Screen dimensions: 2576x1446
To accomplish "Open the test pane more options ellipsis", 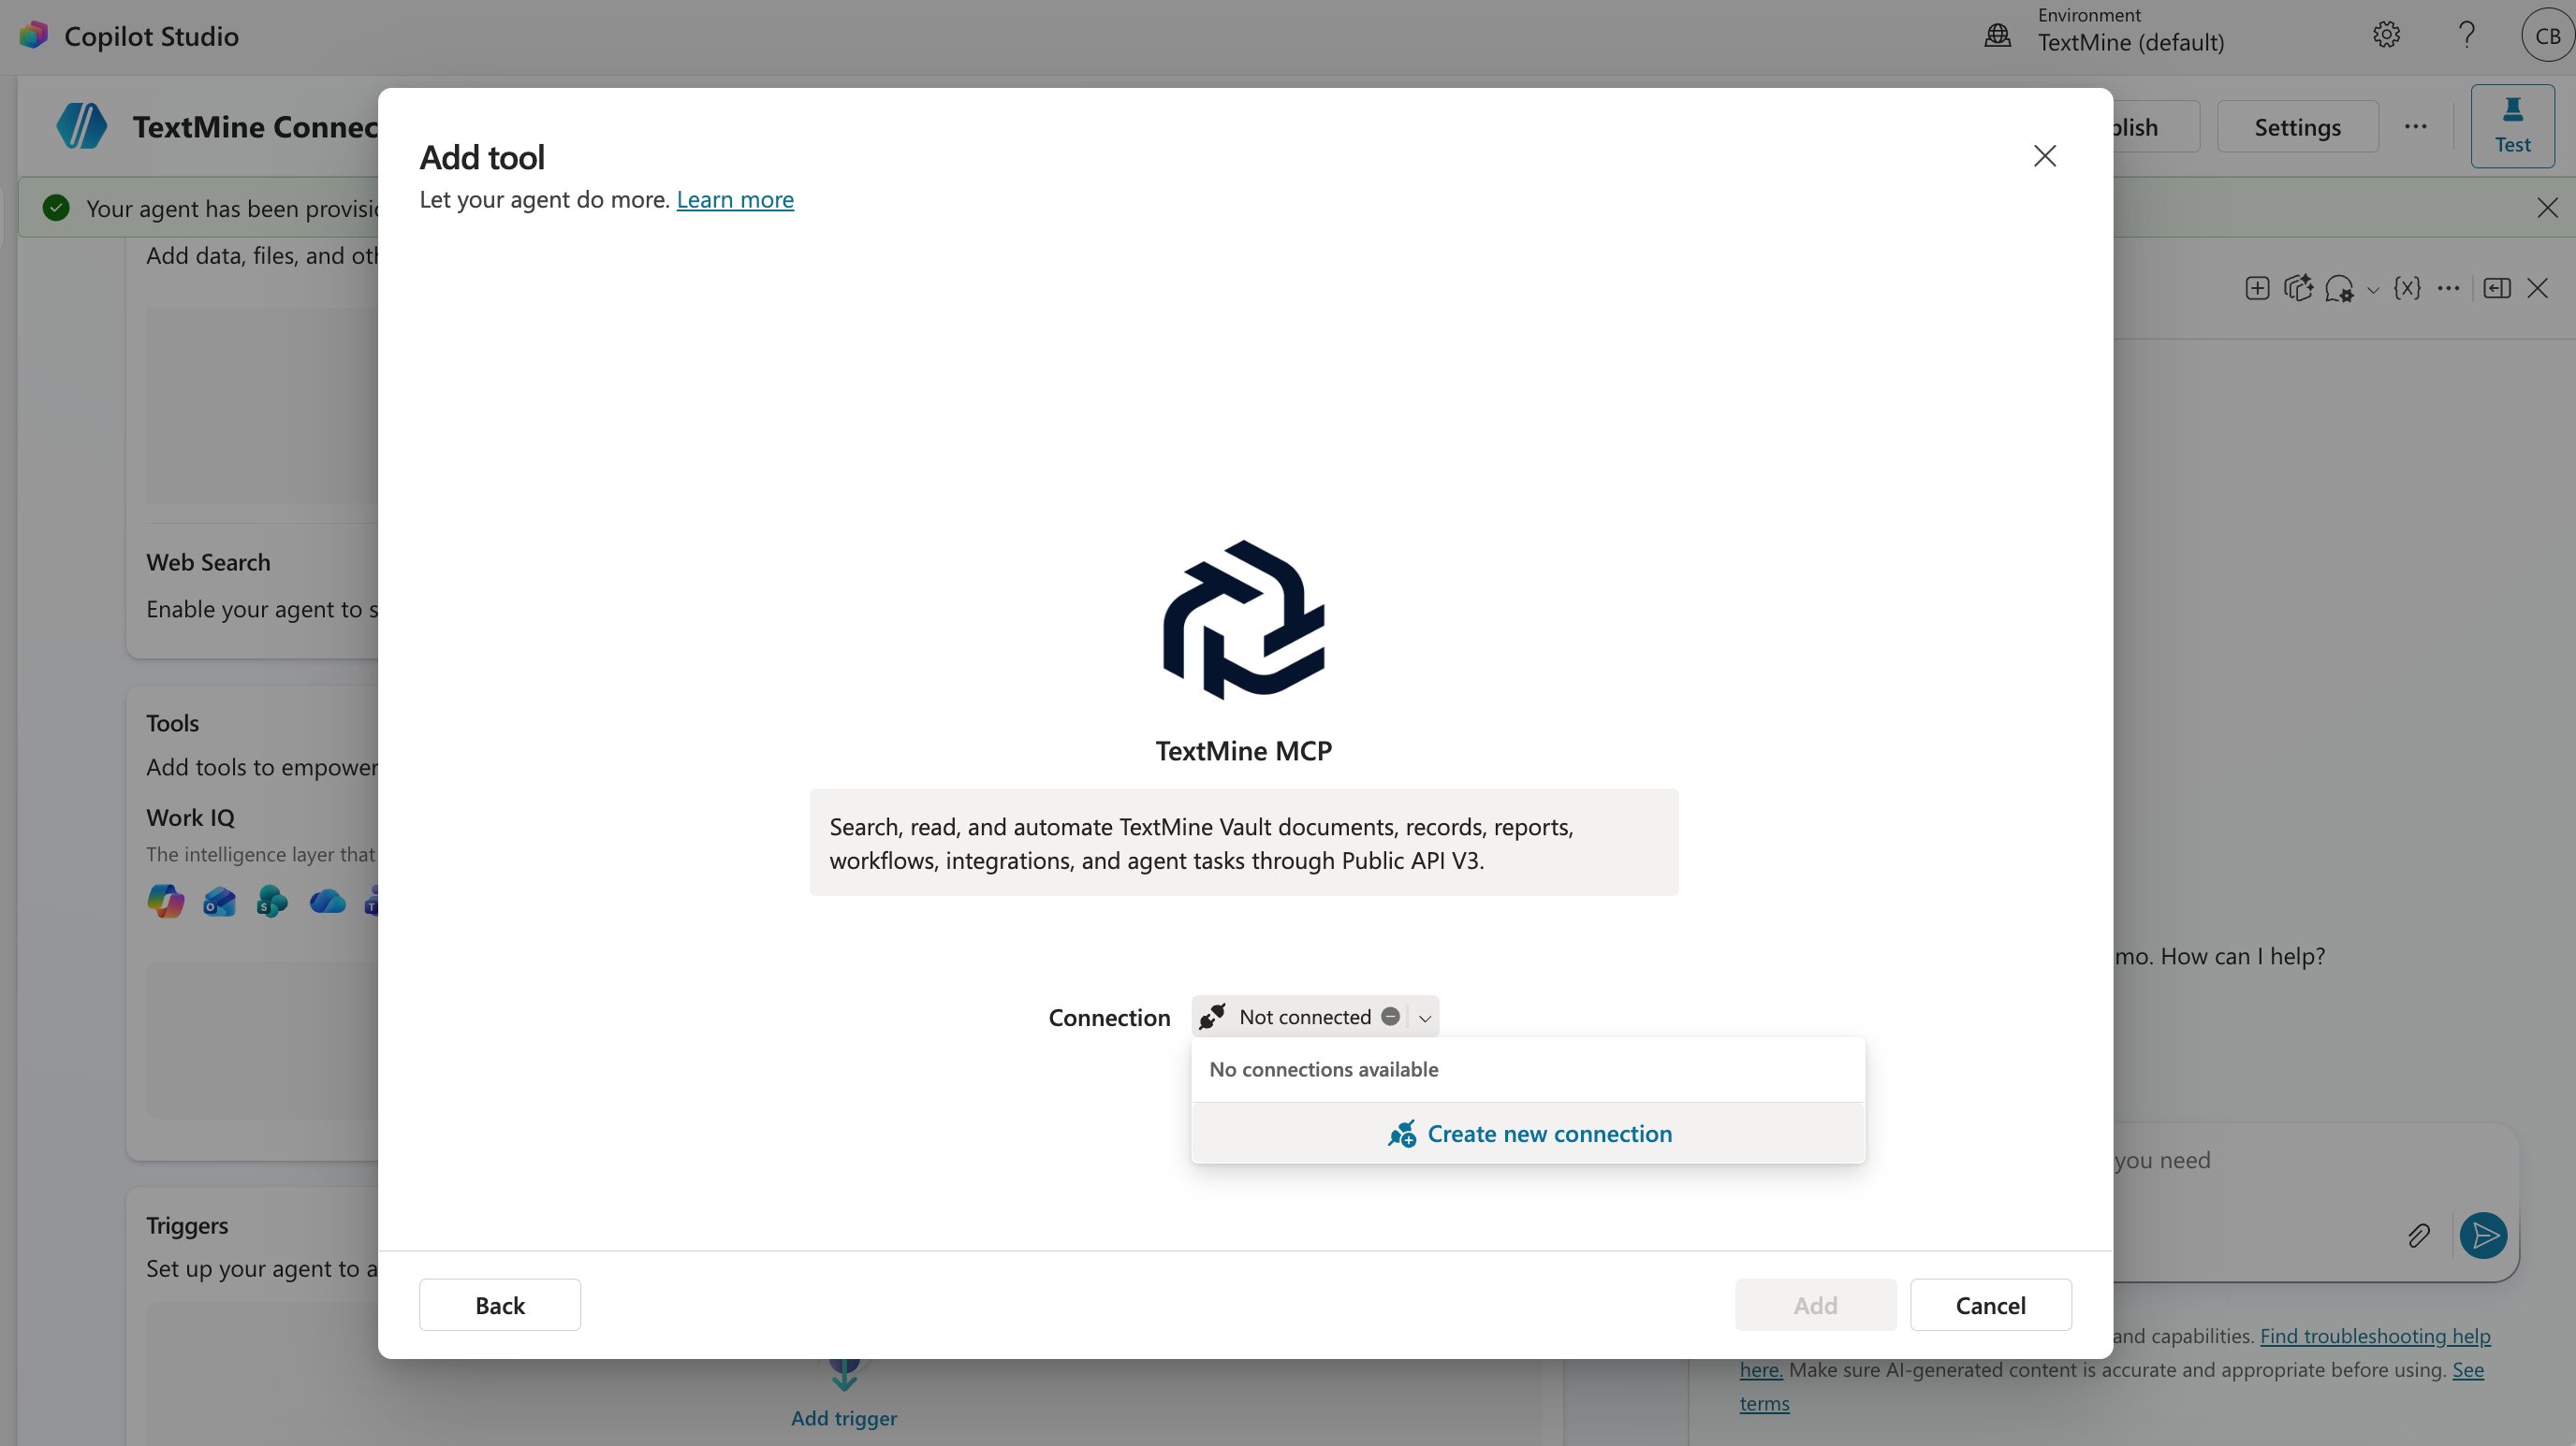I will coord(2448,289).
